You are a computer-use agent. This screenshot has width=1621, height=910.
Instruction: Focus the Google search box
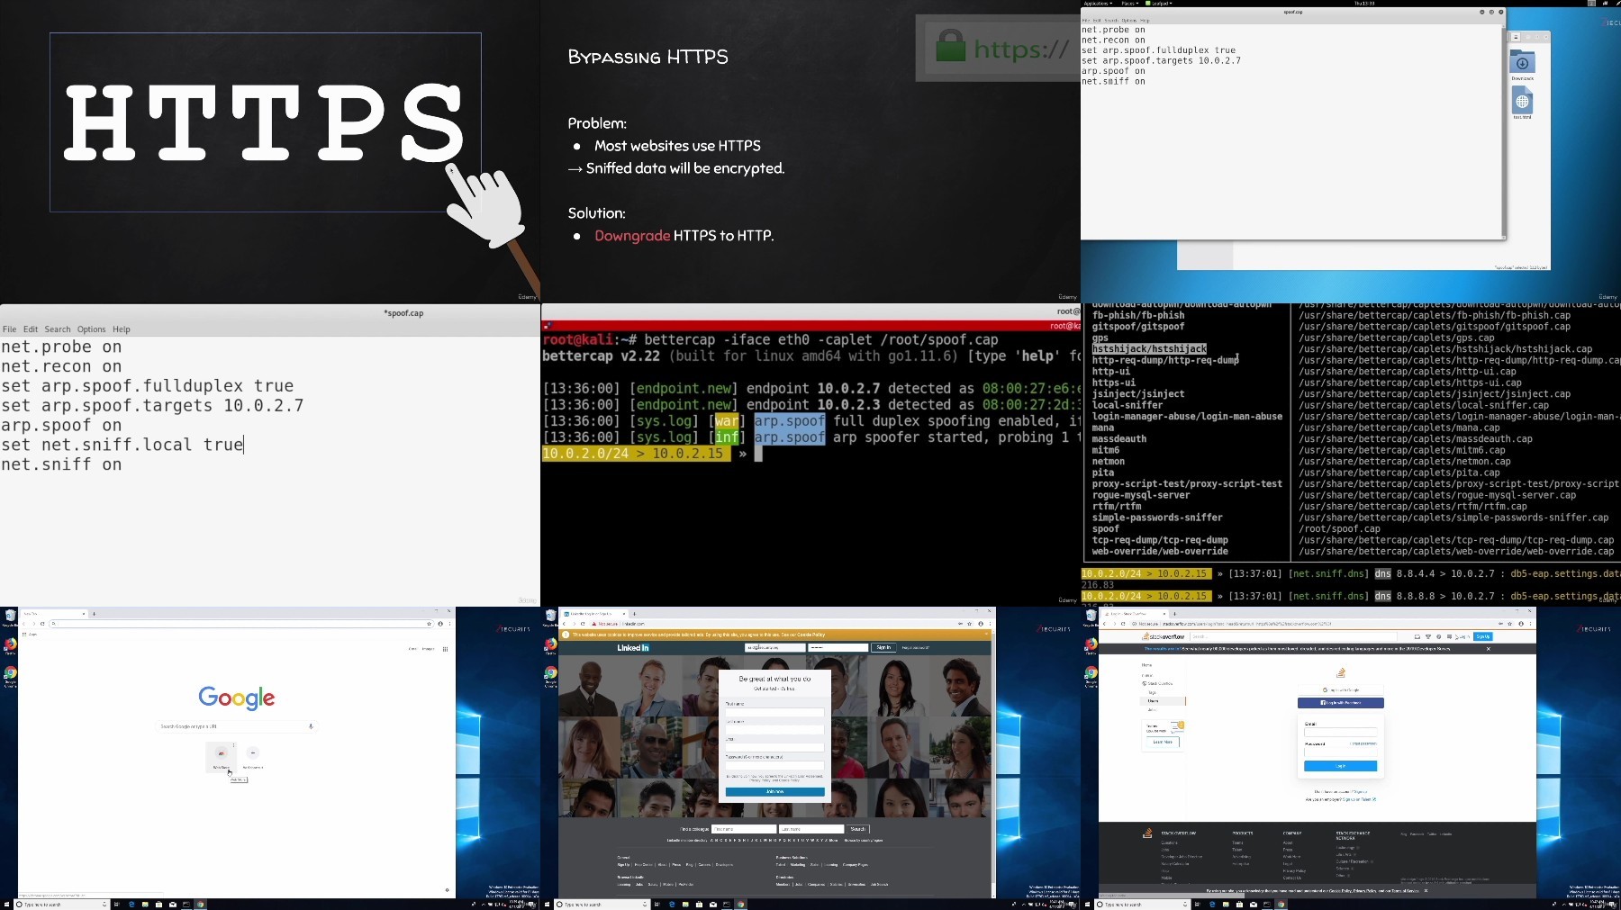[237, 726]
